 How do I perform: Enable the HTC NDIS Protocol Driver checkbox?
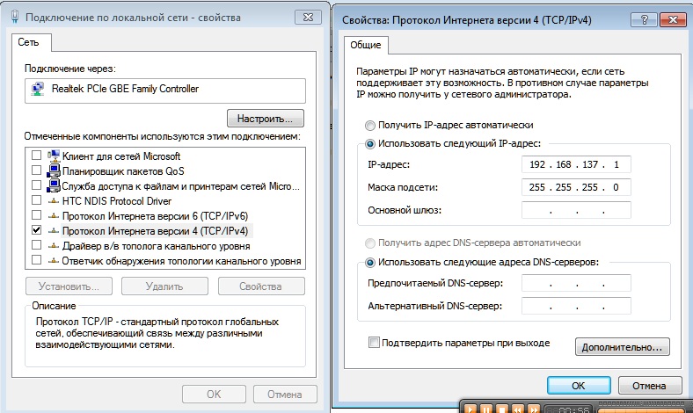[x=36, y=200]
